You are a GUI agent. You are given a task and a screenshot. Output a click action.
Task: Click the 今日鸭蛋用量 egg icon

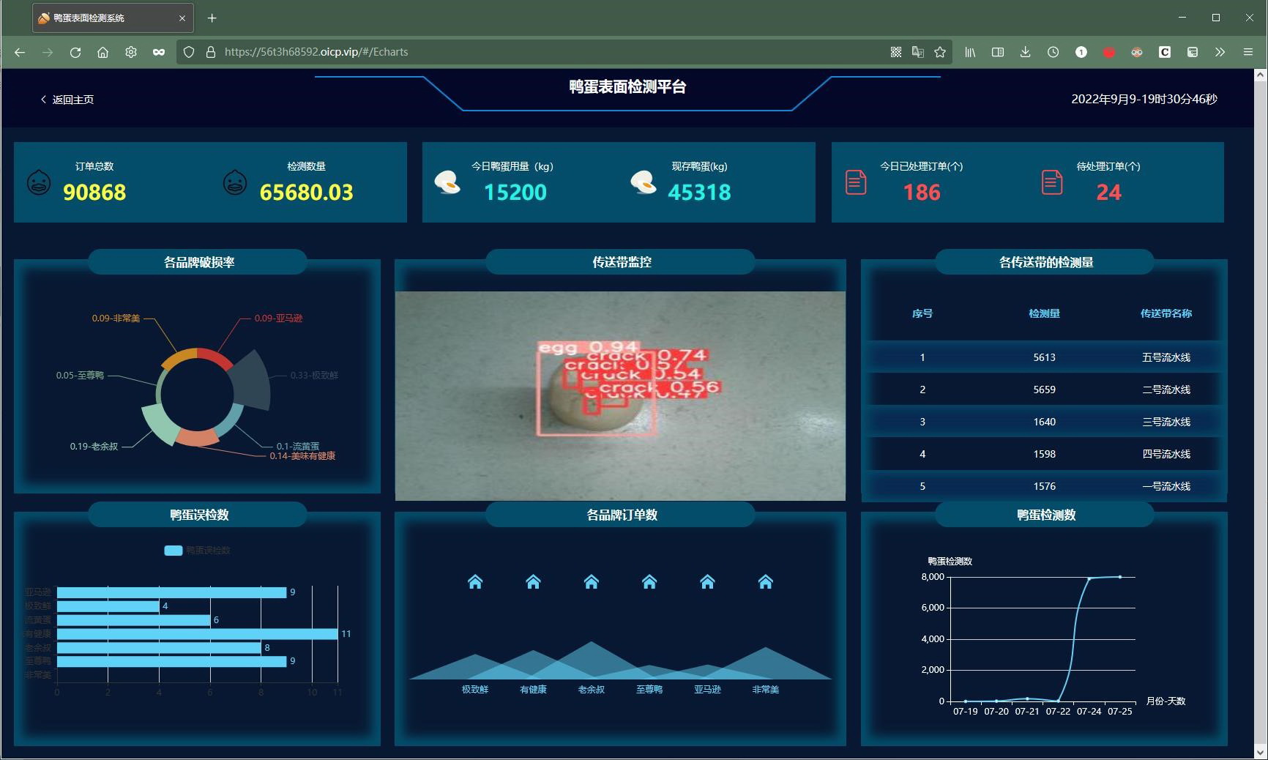(x=447, y=182)
